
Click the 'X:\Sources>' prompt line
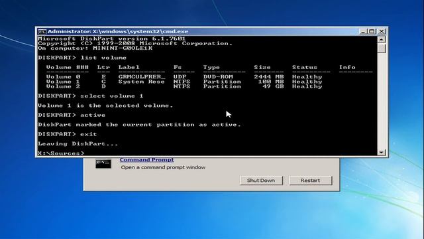click(x=61, y=153)
